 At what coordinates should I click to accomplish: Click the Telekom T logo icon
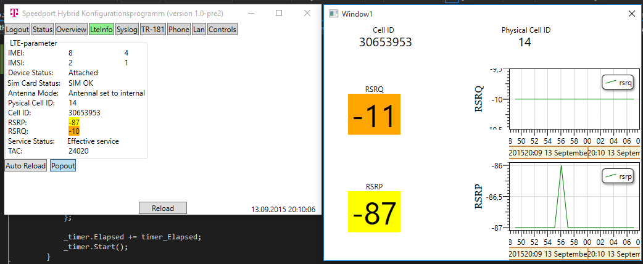pyautogui.click(x=14, y=14)
